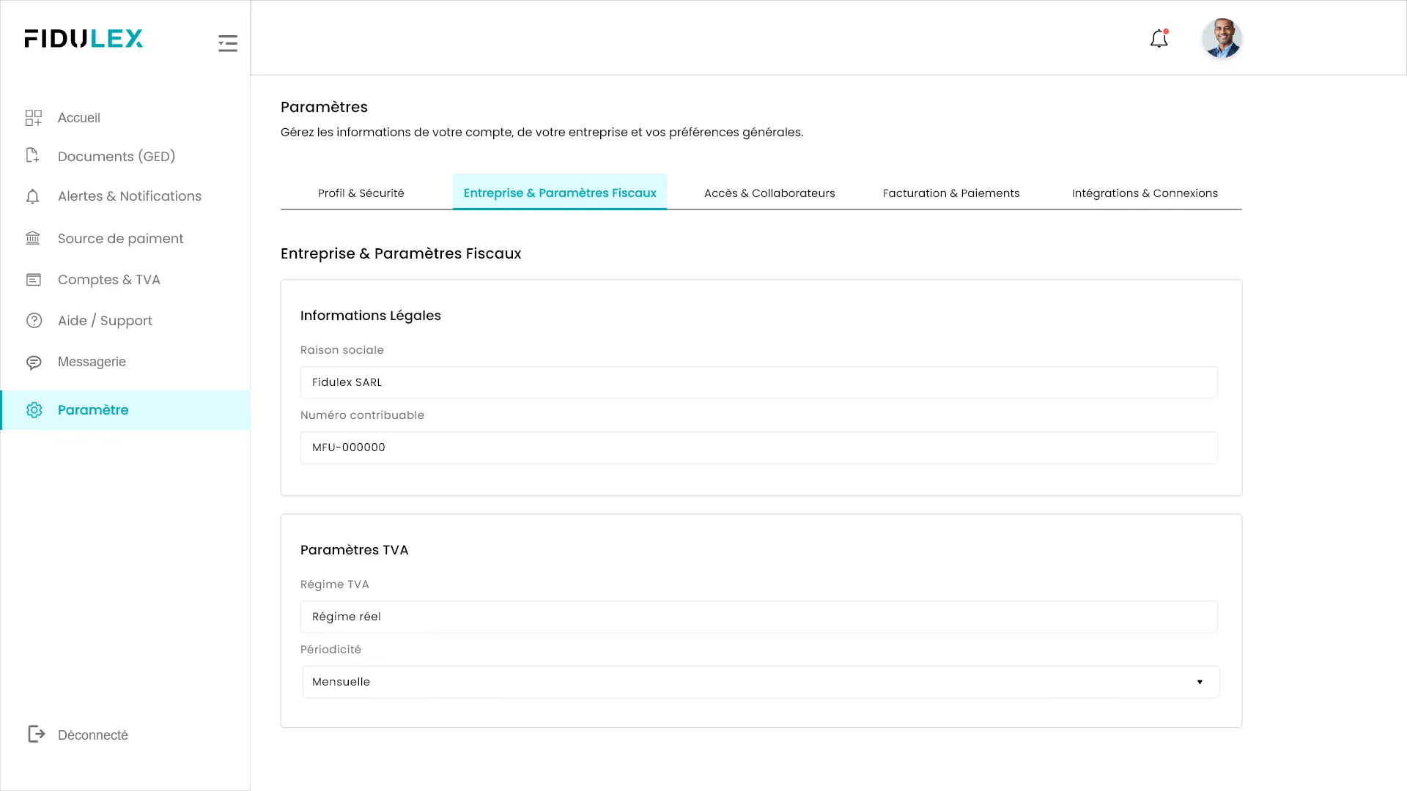This screenshot has height=791, width=1407.
Task: Switch to Profil & Sécurité tab
Action: tap(361, 193)
